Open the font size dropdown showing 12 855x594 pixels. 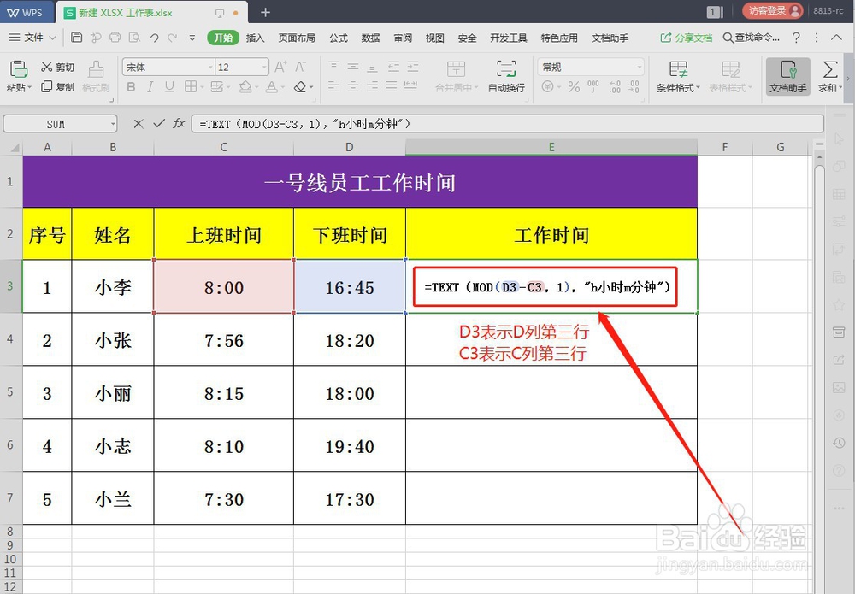(239, 67)
